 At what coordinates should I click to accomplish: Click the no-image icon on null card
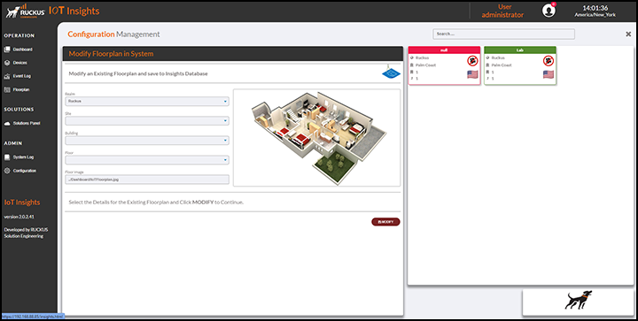click(x=472, y=61)
